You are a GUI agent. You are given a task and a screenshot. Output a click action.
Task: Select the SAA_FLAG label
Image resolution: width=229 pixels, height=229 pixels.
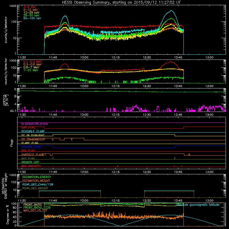[x=28, y=151]
